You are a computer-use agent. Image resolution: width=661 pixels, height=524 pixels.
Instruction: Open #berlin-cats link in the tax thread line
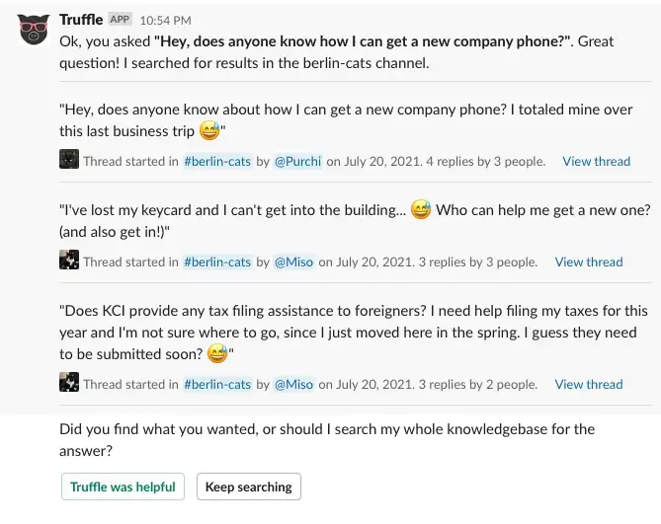[x=217, y=384]
